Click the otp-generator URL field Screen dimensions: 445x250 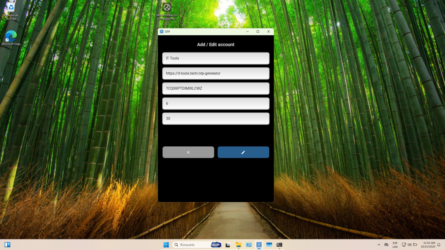[216, 73]
